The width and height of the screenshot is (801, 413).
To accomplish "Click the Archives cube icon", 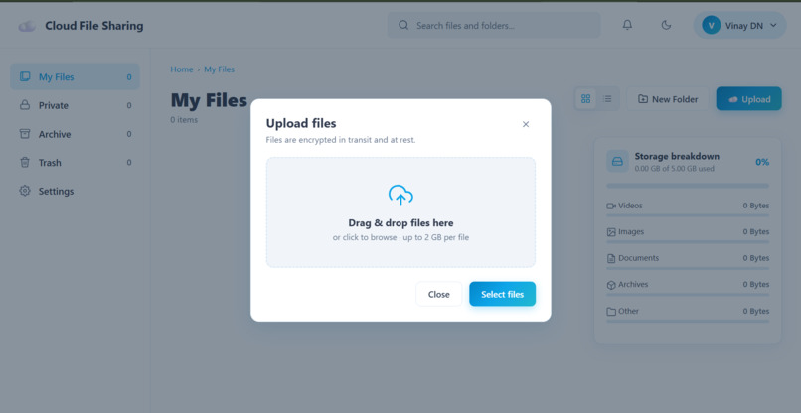I will tap(611, 285).
